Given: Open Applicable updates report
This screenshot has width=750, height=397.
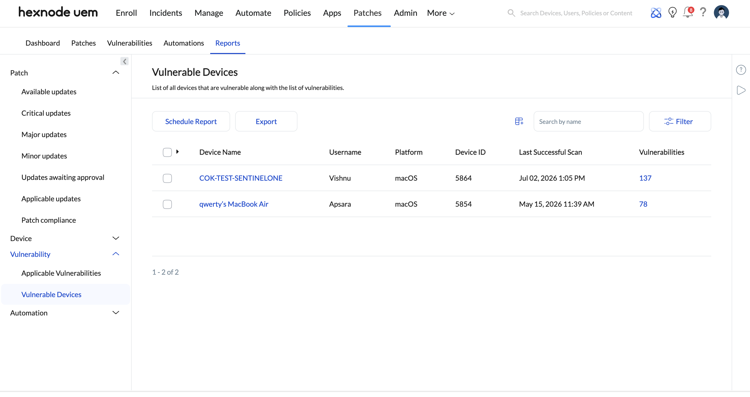Looking at the screenshot, I should 51,199.
